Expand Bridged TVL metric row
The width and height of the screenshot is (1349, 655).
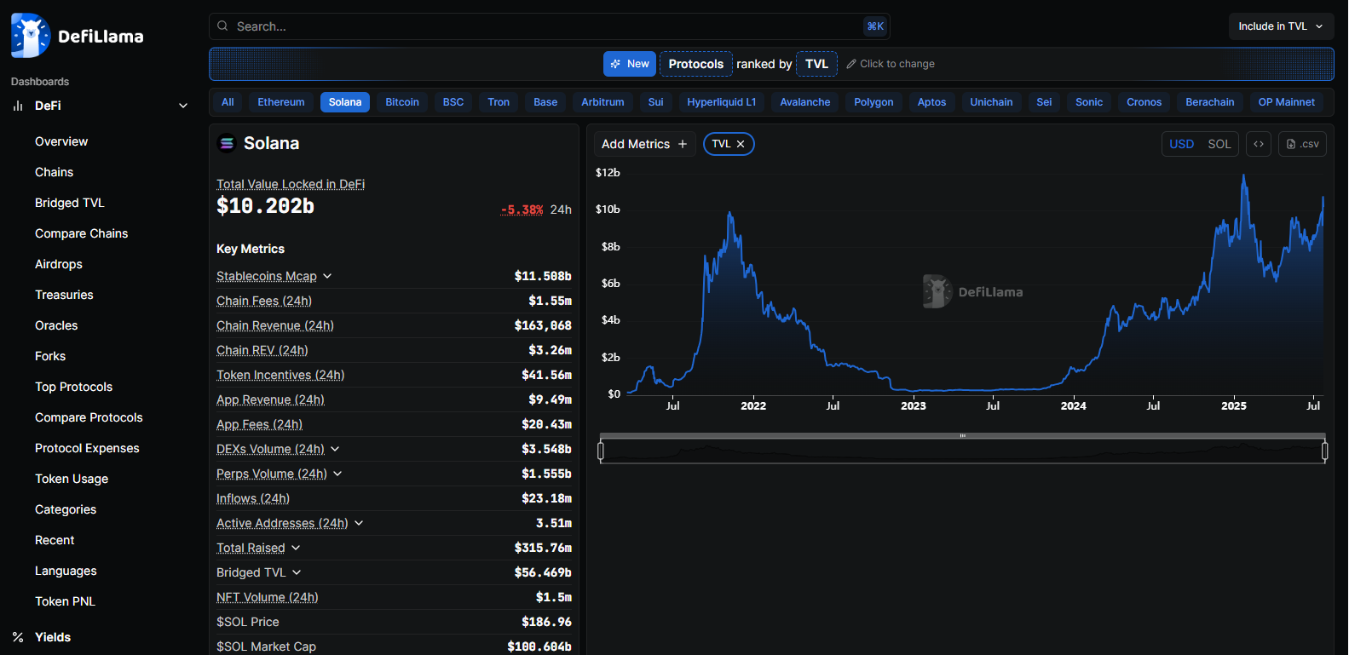(297, 572)
